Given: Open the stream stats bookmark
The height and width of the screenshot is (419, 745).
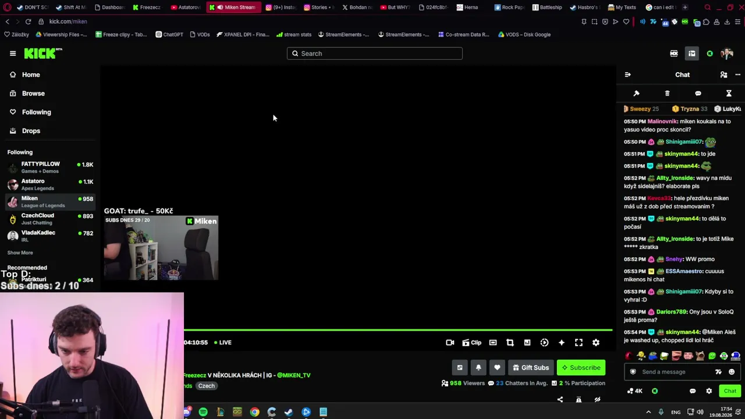Looking at the screenshot, I should pos(294,34).
